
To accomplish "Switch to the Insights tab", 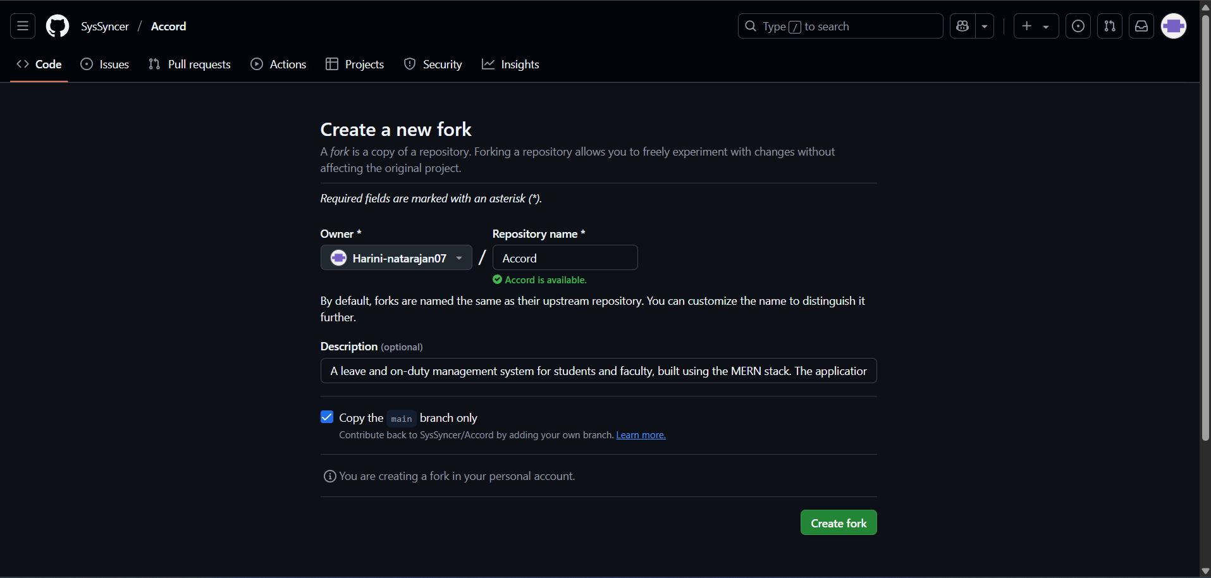I will point(510,64).
